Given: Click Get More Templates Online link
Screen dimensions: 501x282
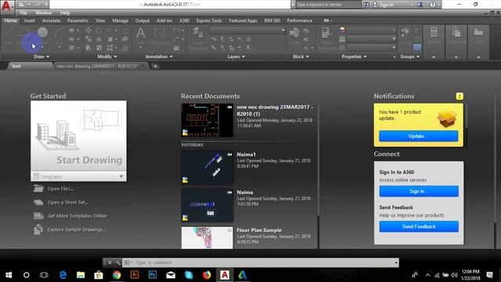Looking at the screenshot, I should 77,216.
